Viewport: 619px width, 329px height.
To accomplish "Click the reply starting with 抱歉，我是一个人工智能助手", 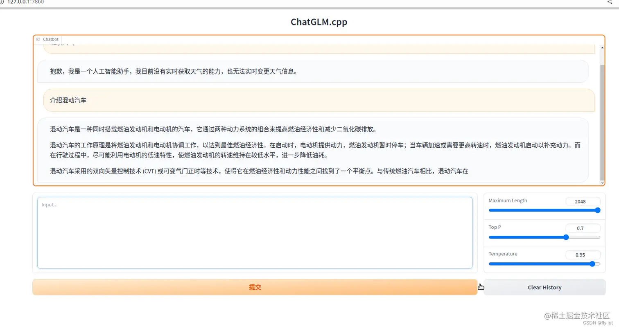I will click(x=313, y=71).
